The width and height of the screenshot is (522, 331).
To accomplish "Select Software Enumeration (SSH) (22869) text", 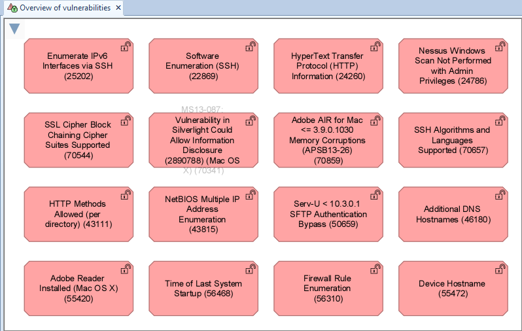I will [x=203, y=66].
